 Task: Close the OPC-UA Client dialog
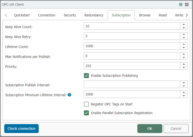(187, 4)
